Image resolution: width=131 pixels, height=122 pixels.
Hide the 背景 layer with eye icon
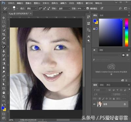click(x=94, y=104)
